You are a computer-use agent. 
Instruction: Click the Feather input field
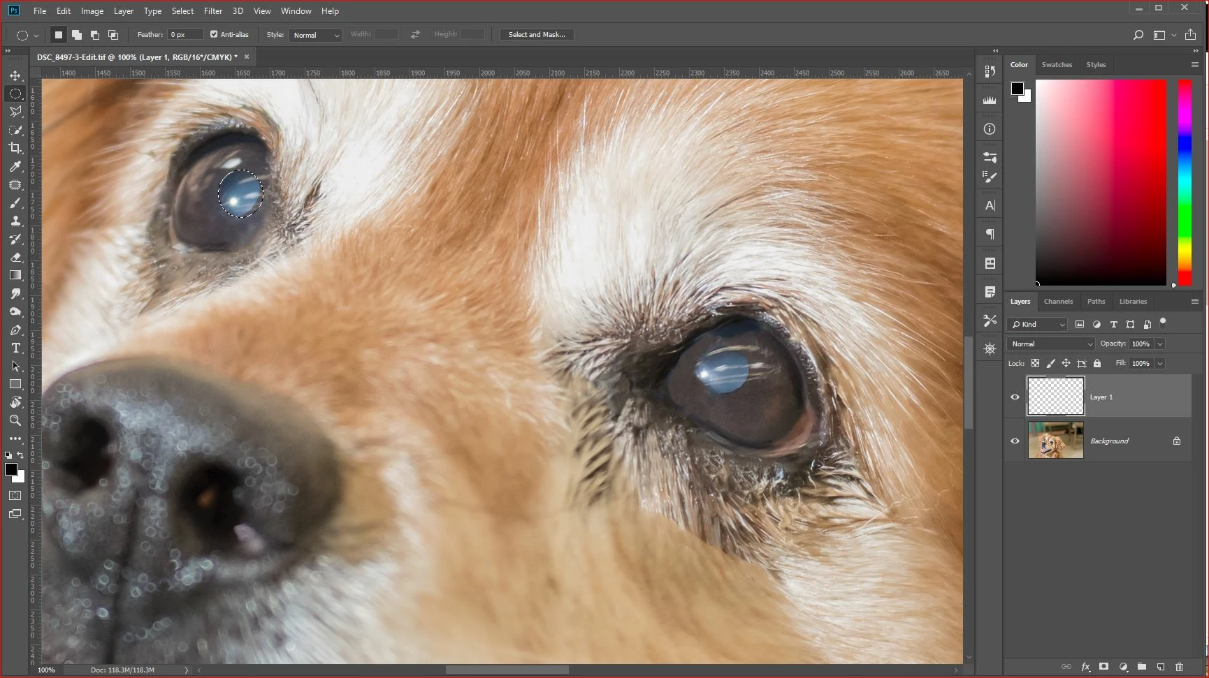pos(185,35)
